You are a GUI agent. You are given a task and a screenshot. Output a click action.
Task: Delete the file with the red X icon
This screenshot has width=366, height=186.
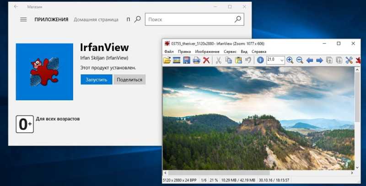pos(206,61)
